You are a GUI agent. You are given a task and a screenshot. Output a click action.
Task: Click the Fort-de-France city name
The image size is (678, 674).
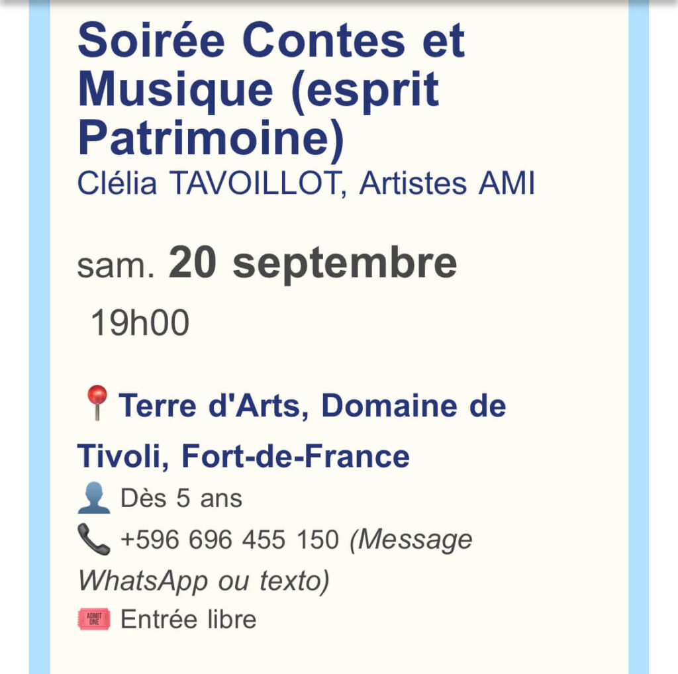click(295, 456)
